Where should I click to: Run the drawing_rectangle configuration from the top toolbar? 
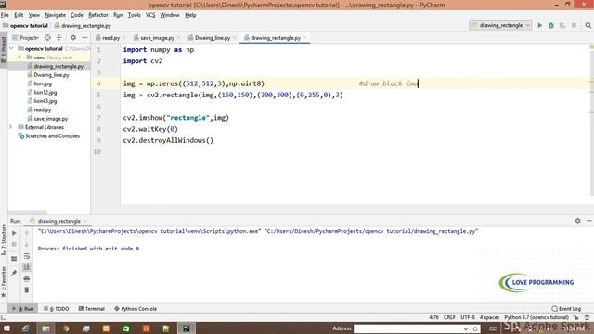[x=540, y=25]
